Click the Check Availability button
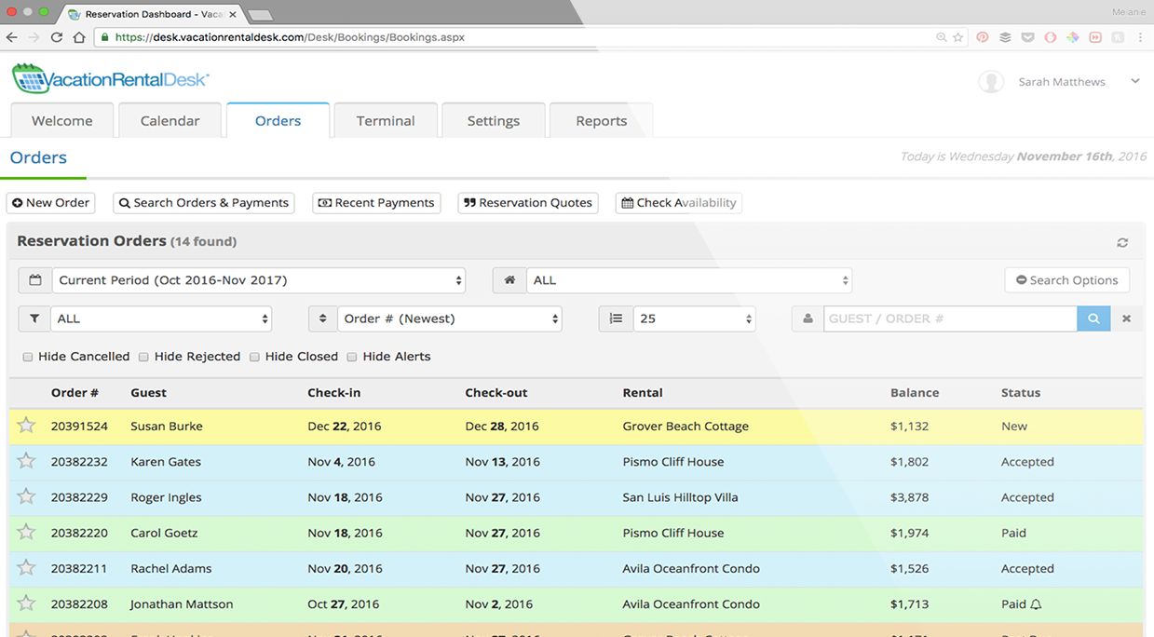This screenshot has width=1154, height=637. click(x=679, y=203)
